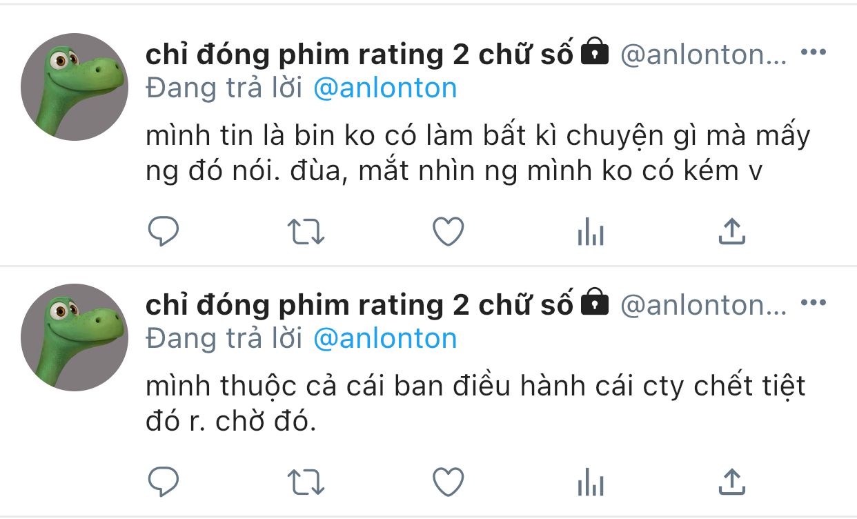The height and width of the screenshot is (519, 857).
Task: Retweet the second tweet
Action: [305, 482]
